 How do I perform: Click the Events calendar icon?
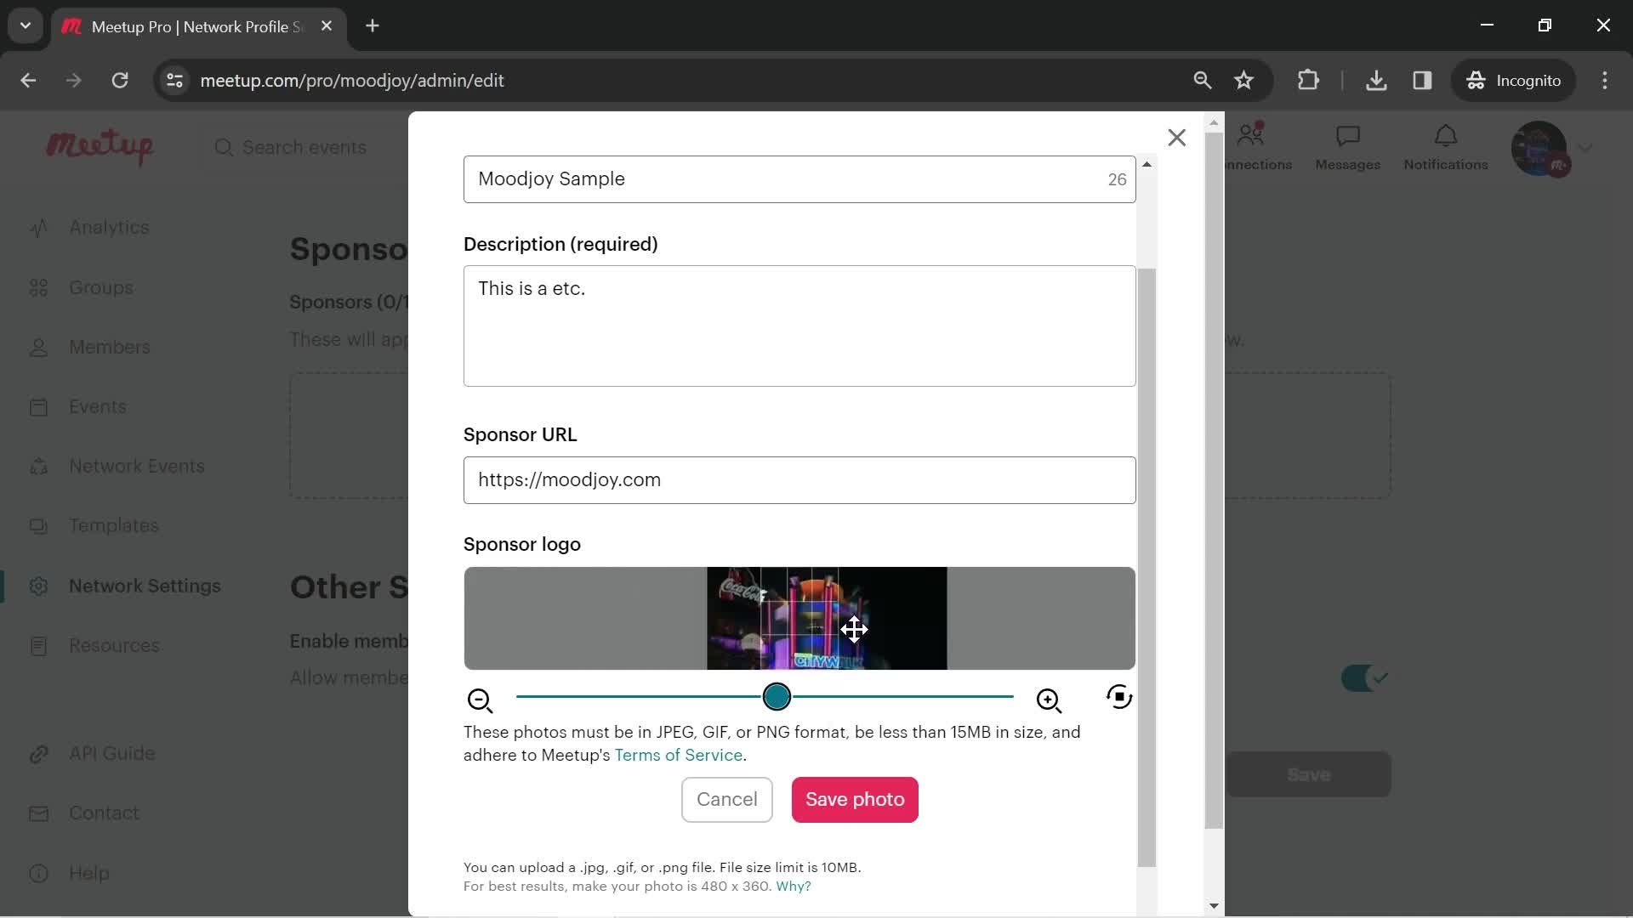coord(38,406)
